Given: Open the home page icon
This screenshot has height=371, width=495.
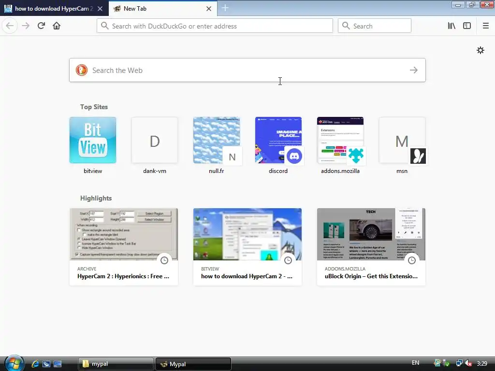Looking at the screenshot, I should (x=57, y=26).
